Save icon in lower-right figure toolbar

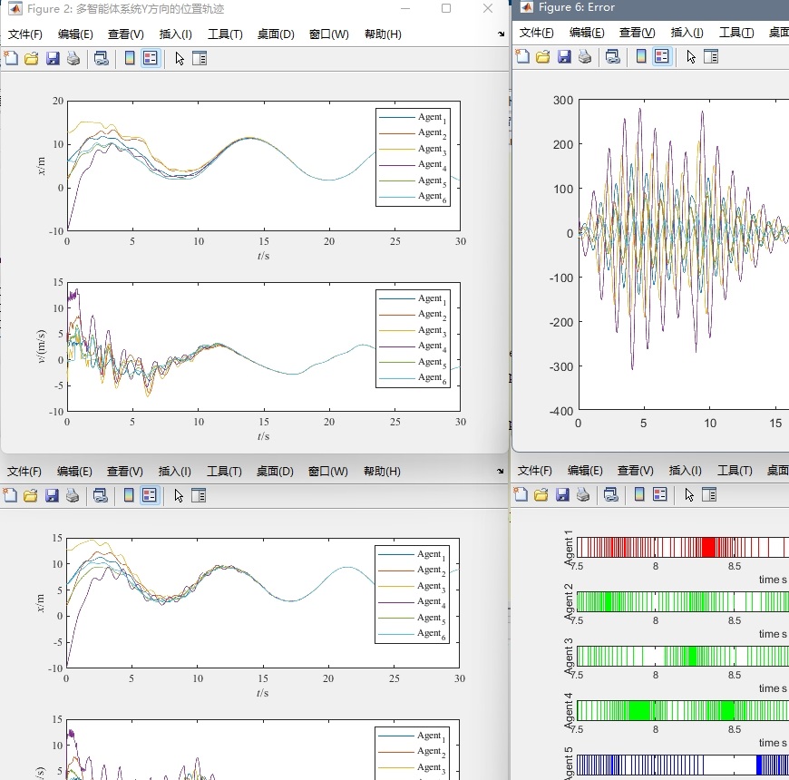pyautogui.click(x=562, y=494)
